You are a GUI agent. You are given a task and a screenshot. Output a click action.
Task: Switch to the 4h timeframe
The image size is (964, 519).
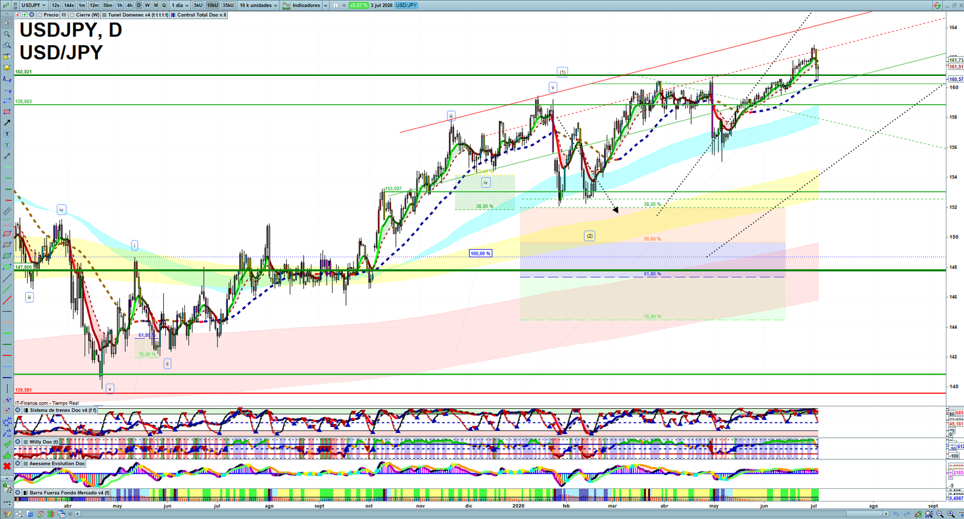[130, 5]
